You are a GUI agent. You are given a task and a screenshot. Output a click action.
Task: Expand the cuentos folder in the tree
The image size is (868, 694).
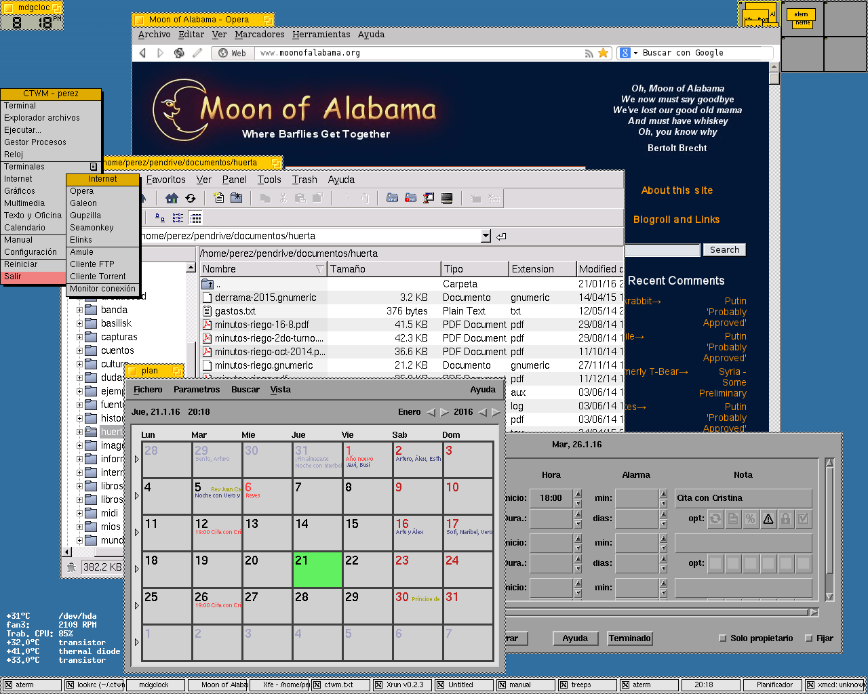point(79,350)
